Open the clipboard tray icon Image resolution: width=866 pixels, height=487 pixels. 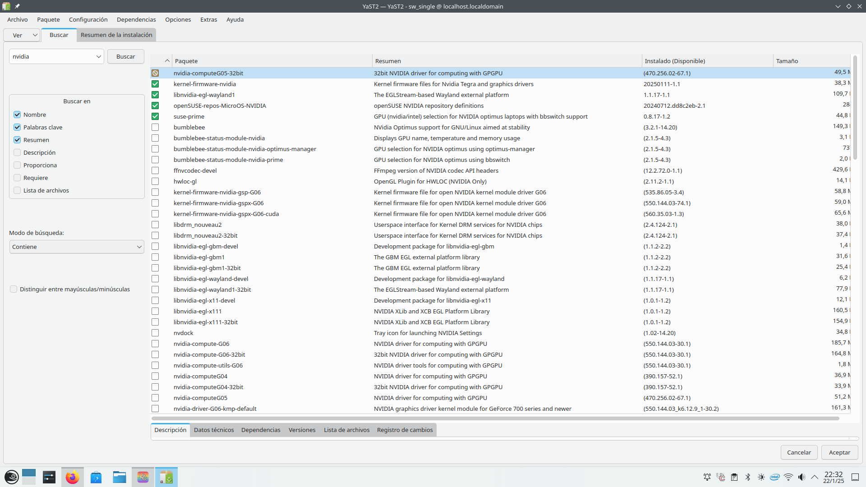click(734, 477)
